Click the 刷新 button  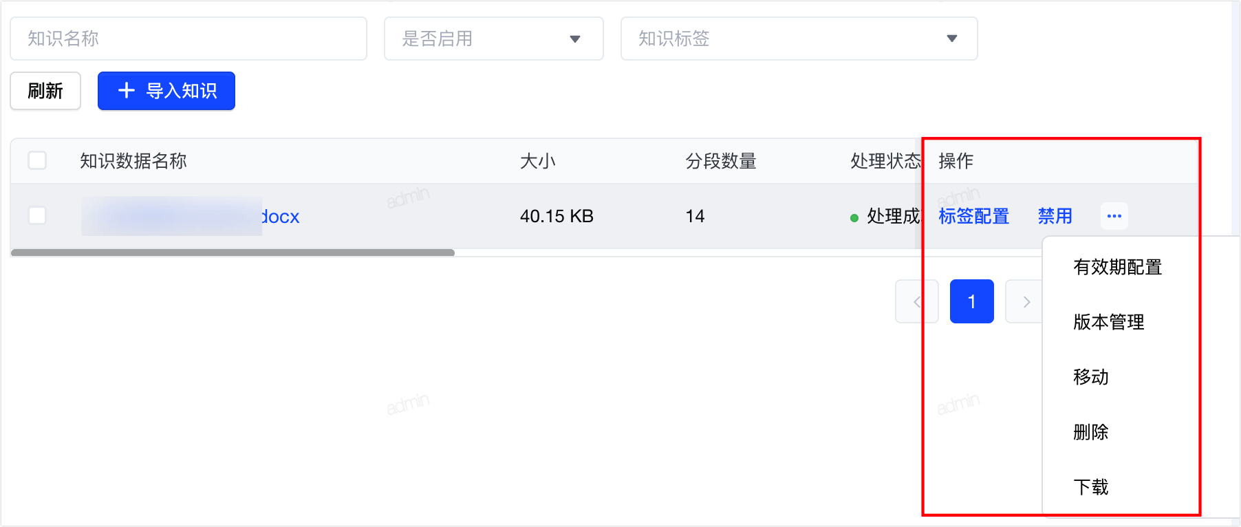coord(45,91)
